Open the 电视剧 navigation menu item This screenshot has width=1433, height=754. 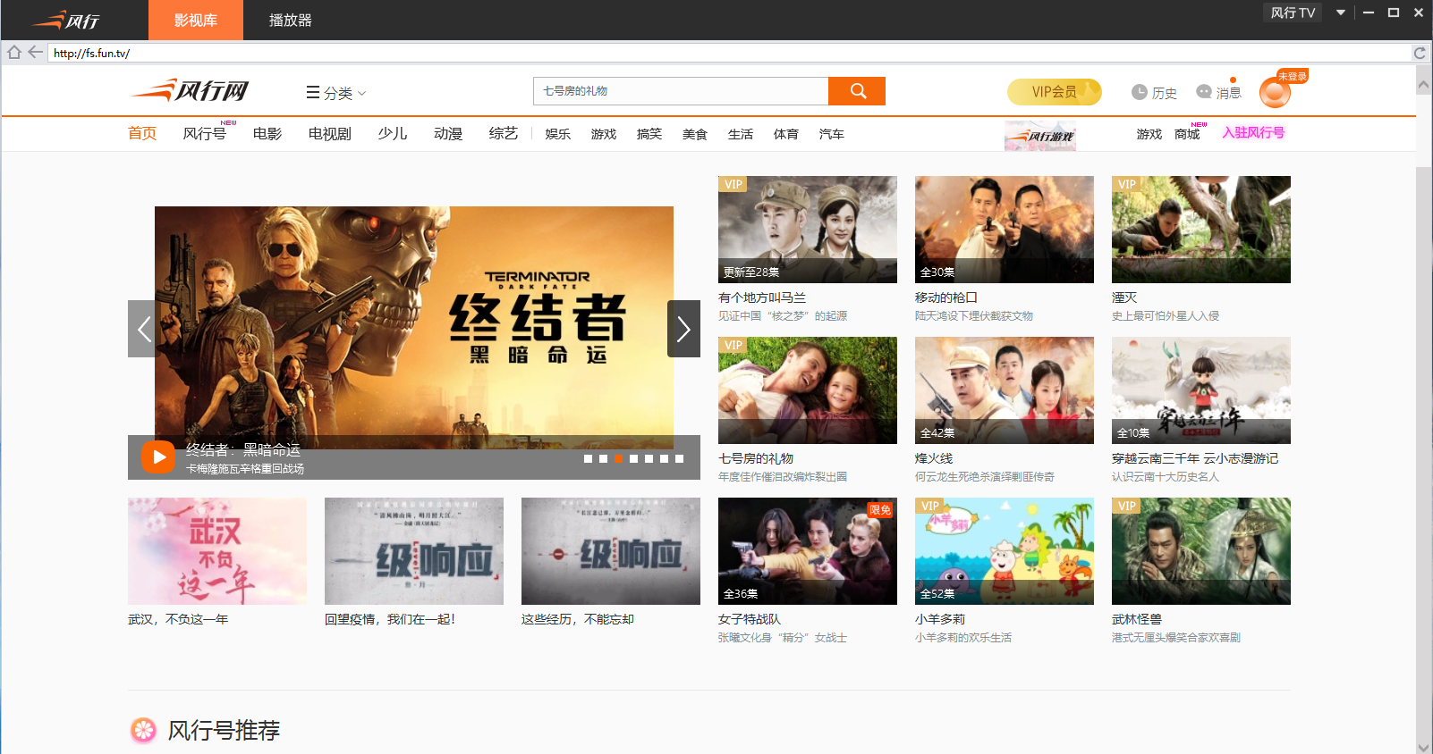[329, 134]
